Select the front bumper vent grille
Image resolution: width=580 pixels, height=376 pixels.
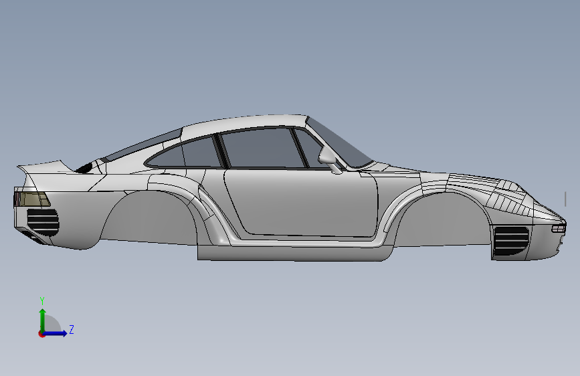tap(510, 242)
